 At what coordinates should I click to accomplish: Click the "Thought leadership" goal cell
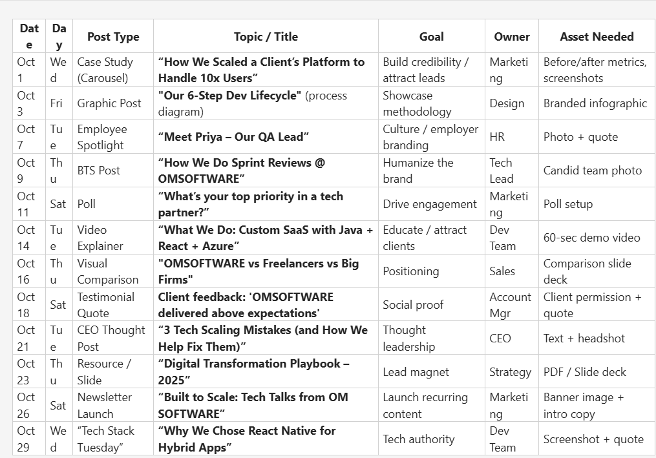tap(408, 338)
